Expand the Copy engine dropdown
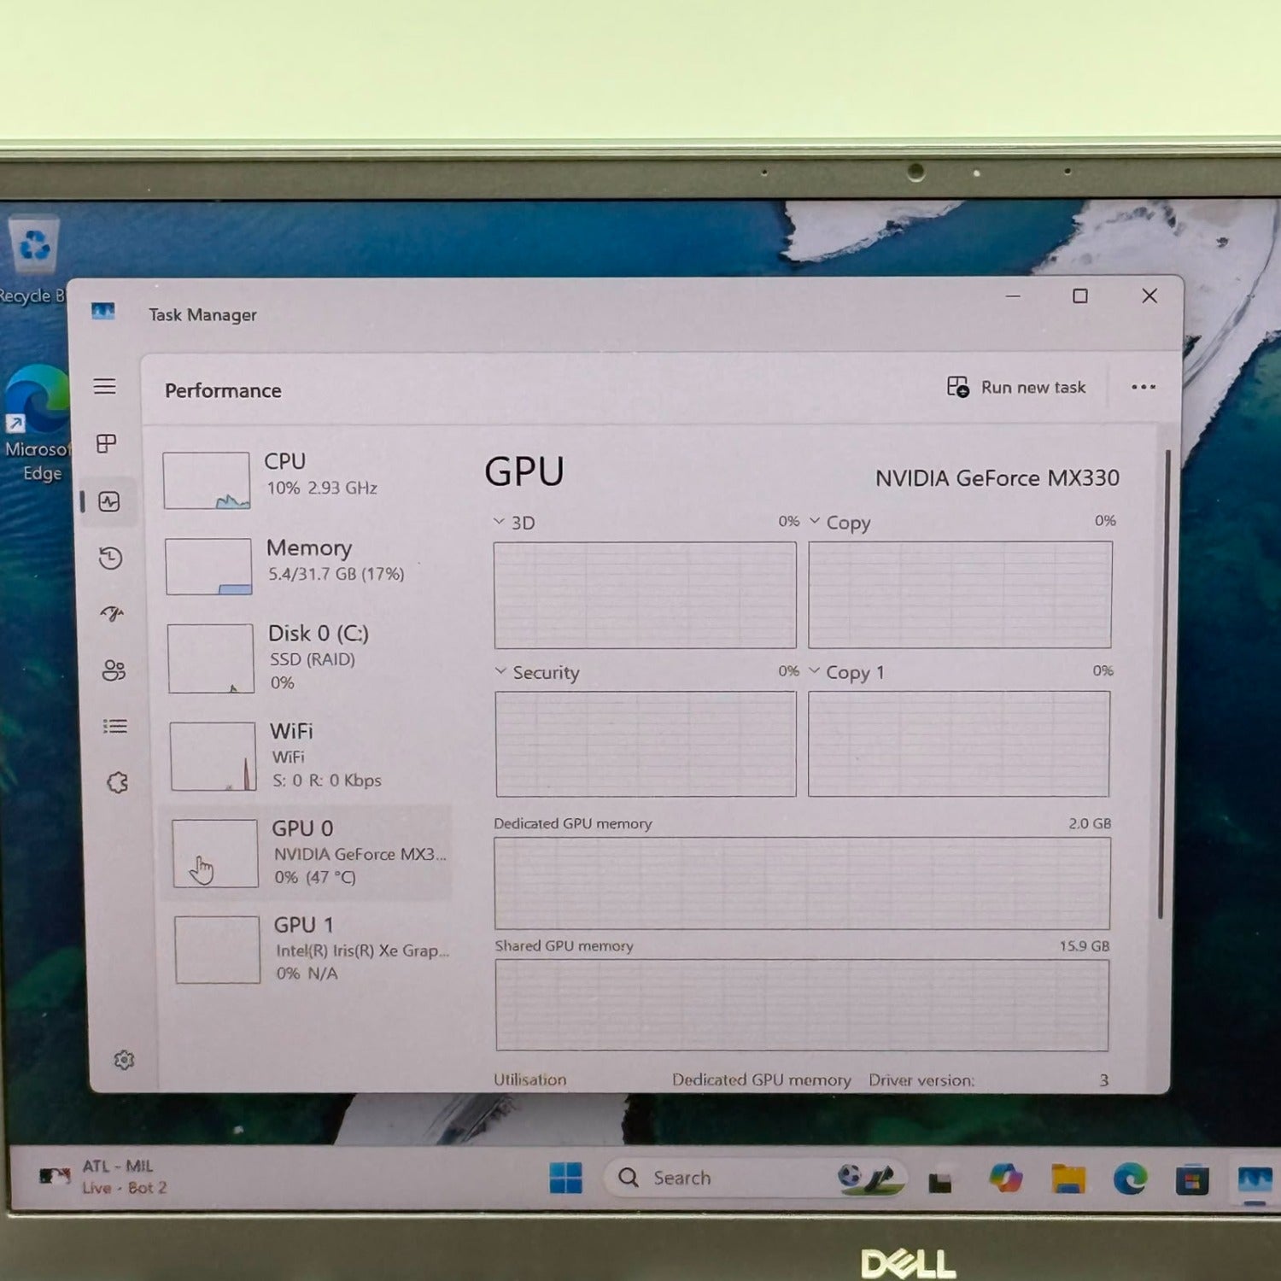Image resolution: width=1281 pixels, height=1281 pixels. 839,522
